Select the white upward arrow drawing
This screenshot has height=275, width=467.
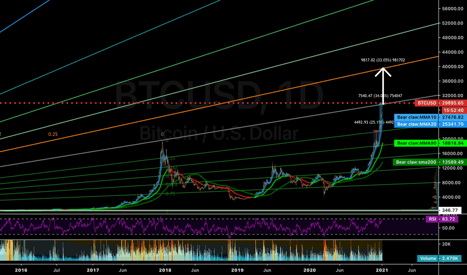tap(383, 86)
